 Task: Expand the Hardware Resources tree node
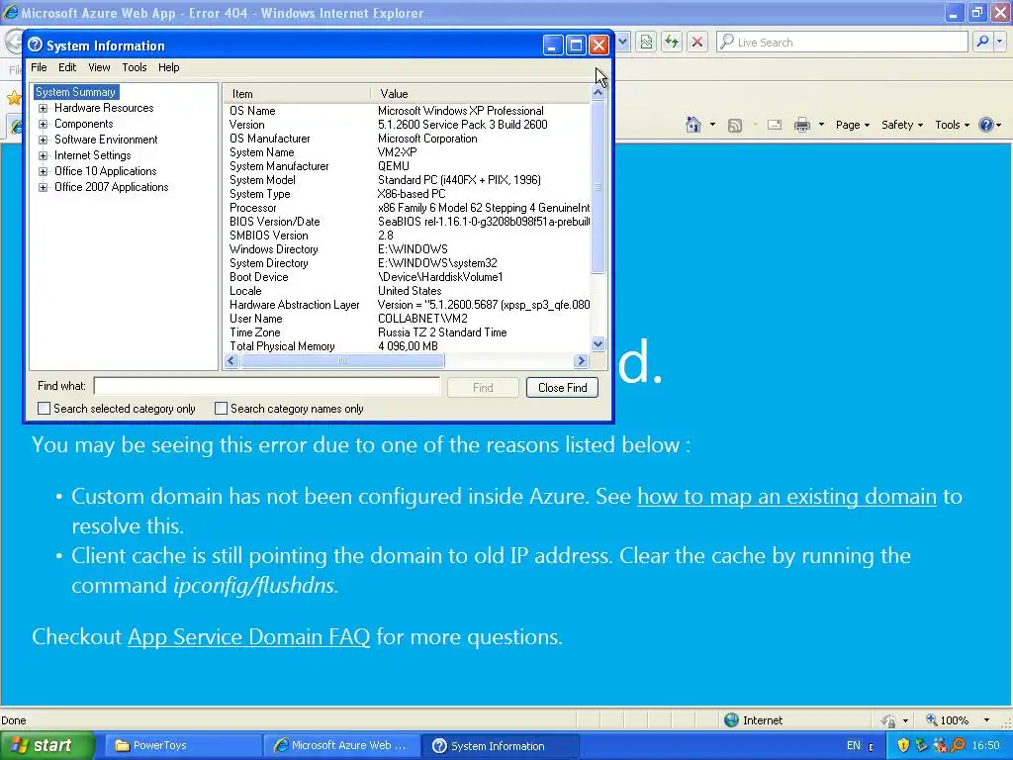click(43, 108)
